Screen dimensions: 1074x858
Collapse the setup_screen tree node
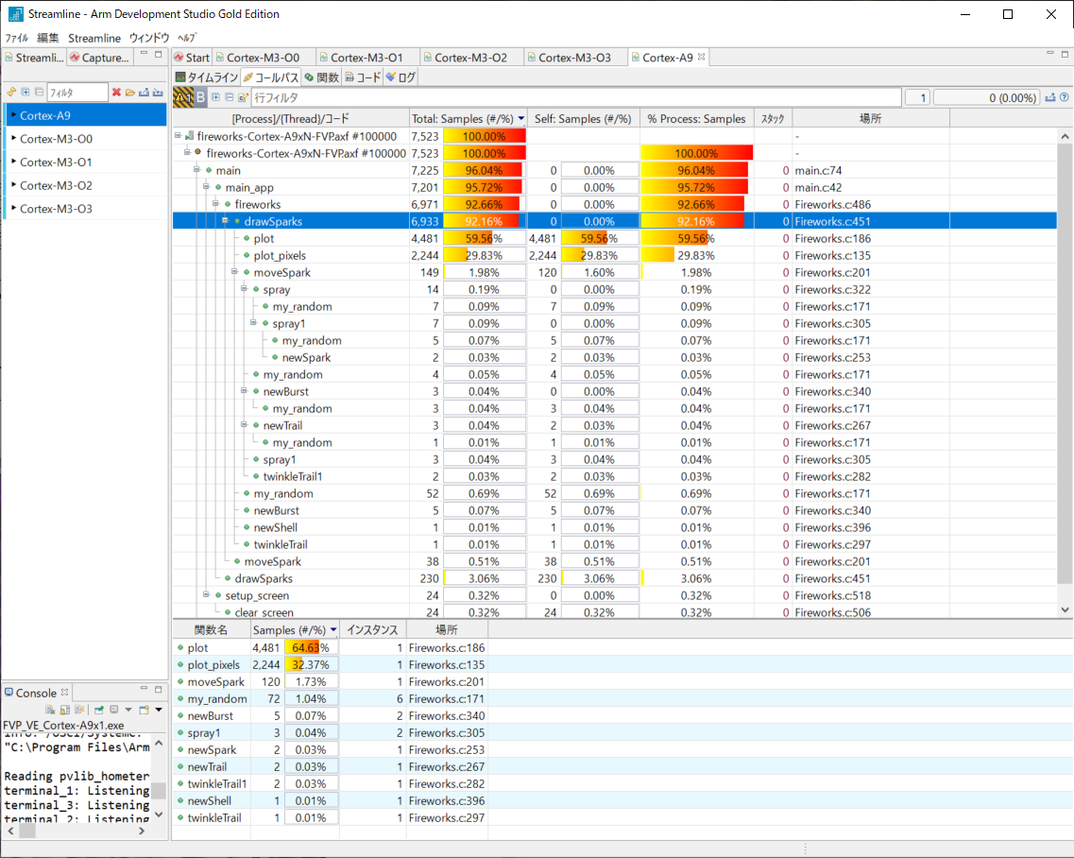pyautogui.click(x=206, y=595)
